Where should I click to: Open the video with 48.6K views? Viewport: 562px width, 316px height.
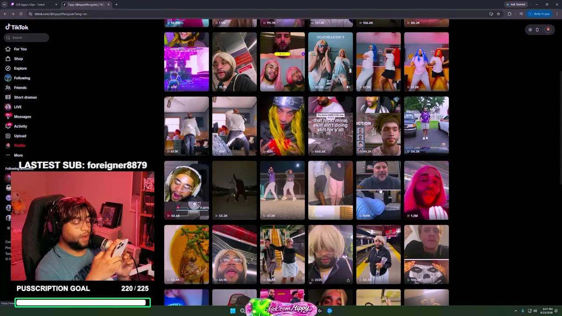pyautogui.click(x=187, y=190)
